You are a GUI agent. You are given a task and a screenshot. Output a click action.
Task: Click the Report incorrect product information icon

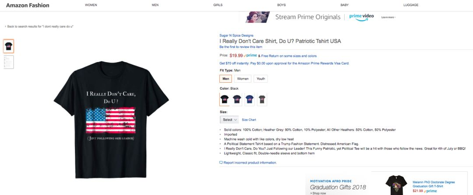tap(221, 163)
